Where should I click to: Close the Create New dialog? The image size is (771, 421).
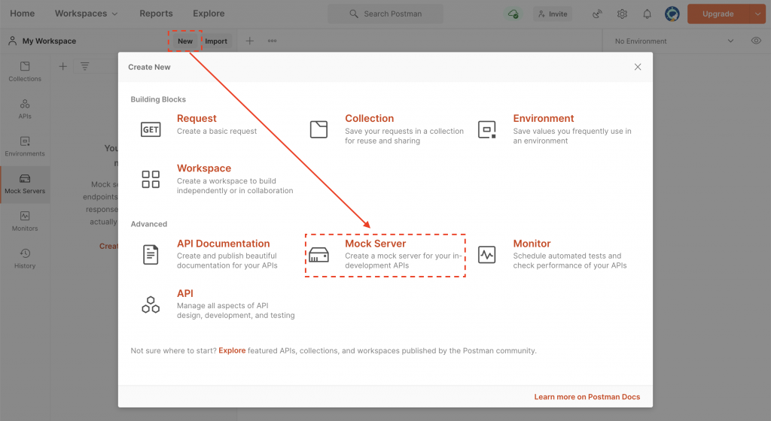tap(638, 67)
